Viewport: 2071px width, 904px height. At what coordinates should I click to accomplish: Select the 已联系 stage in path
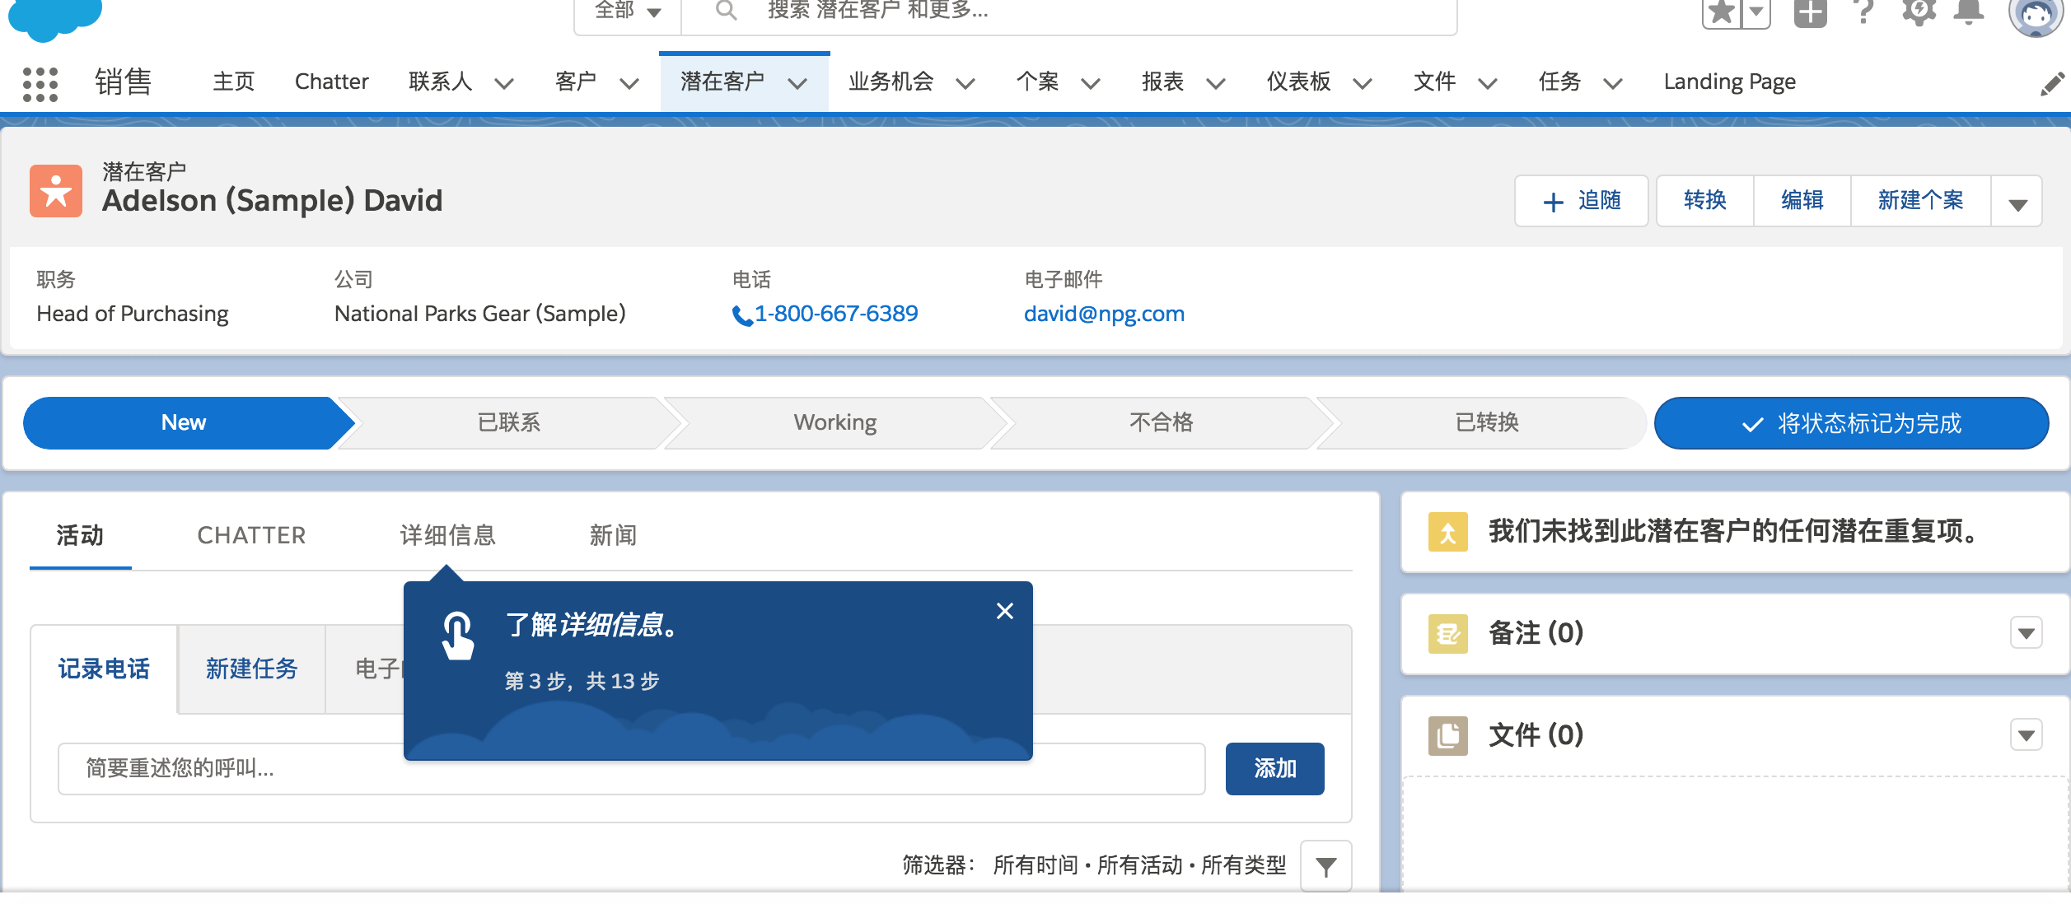509,423
